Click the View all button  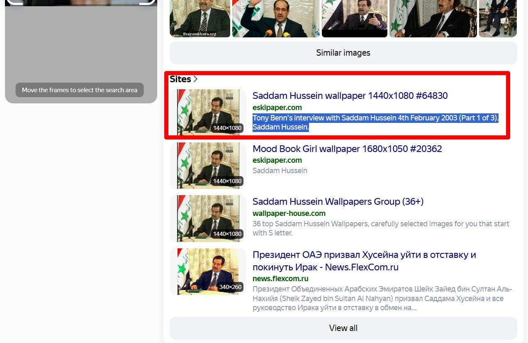(x=343, y=328)
